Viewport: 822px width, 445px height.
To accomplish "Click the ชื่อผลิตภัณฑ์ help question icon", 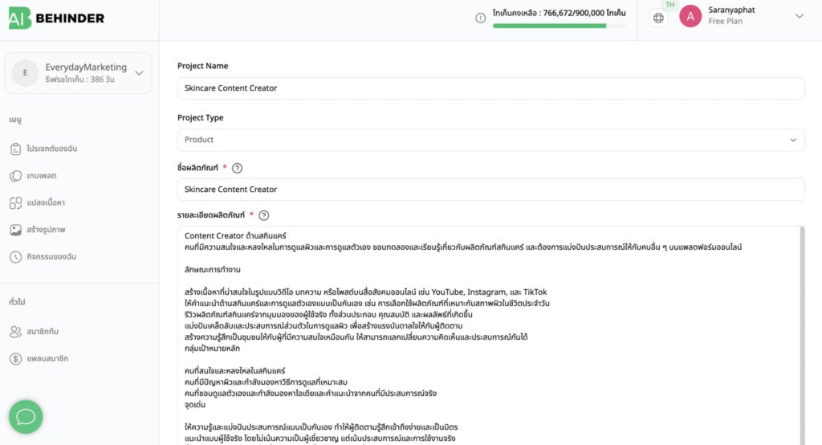I will (x=237, y=169).
